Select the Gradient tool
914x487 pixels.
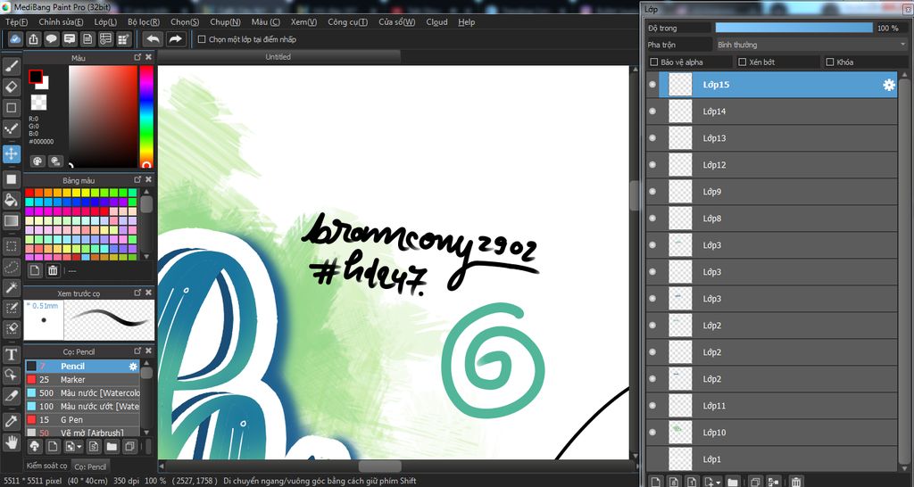tap(11, 221)
